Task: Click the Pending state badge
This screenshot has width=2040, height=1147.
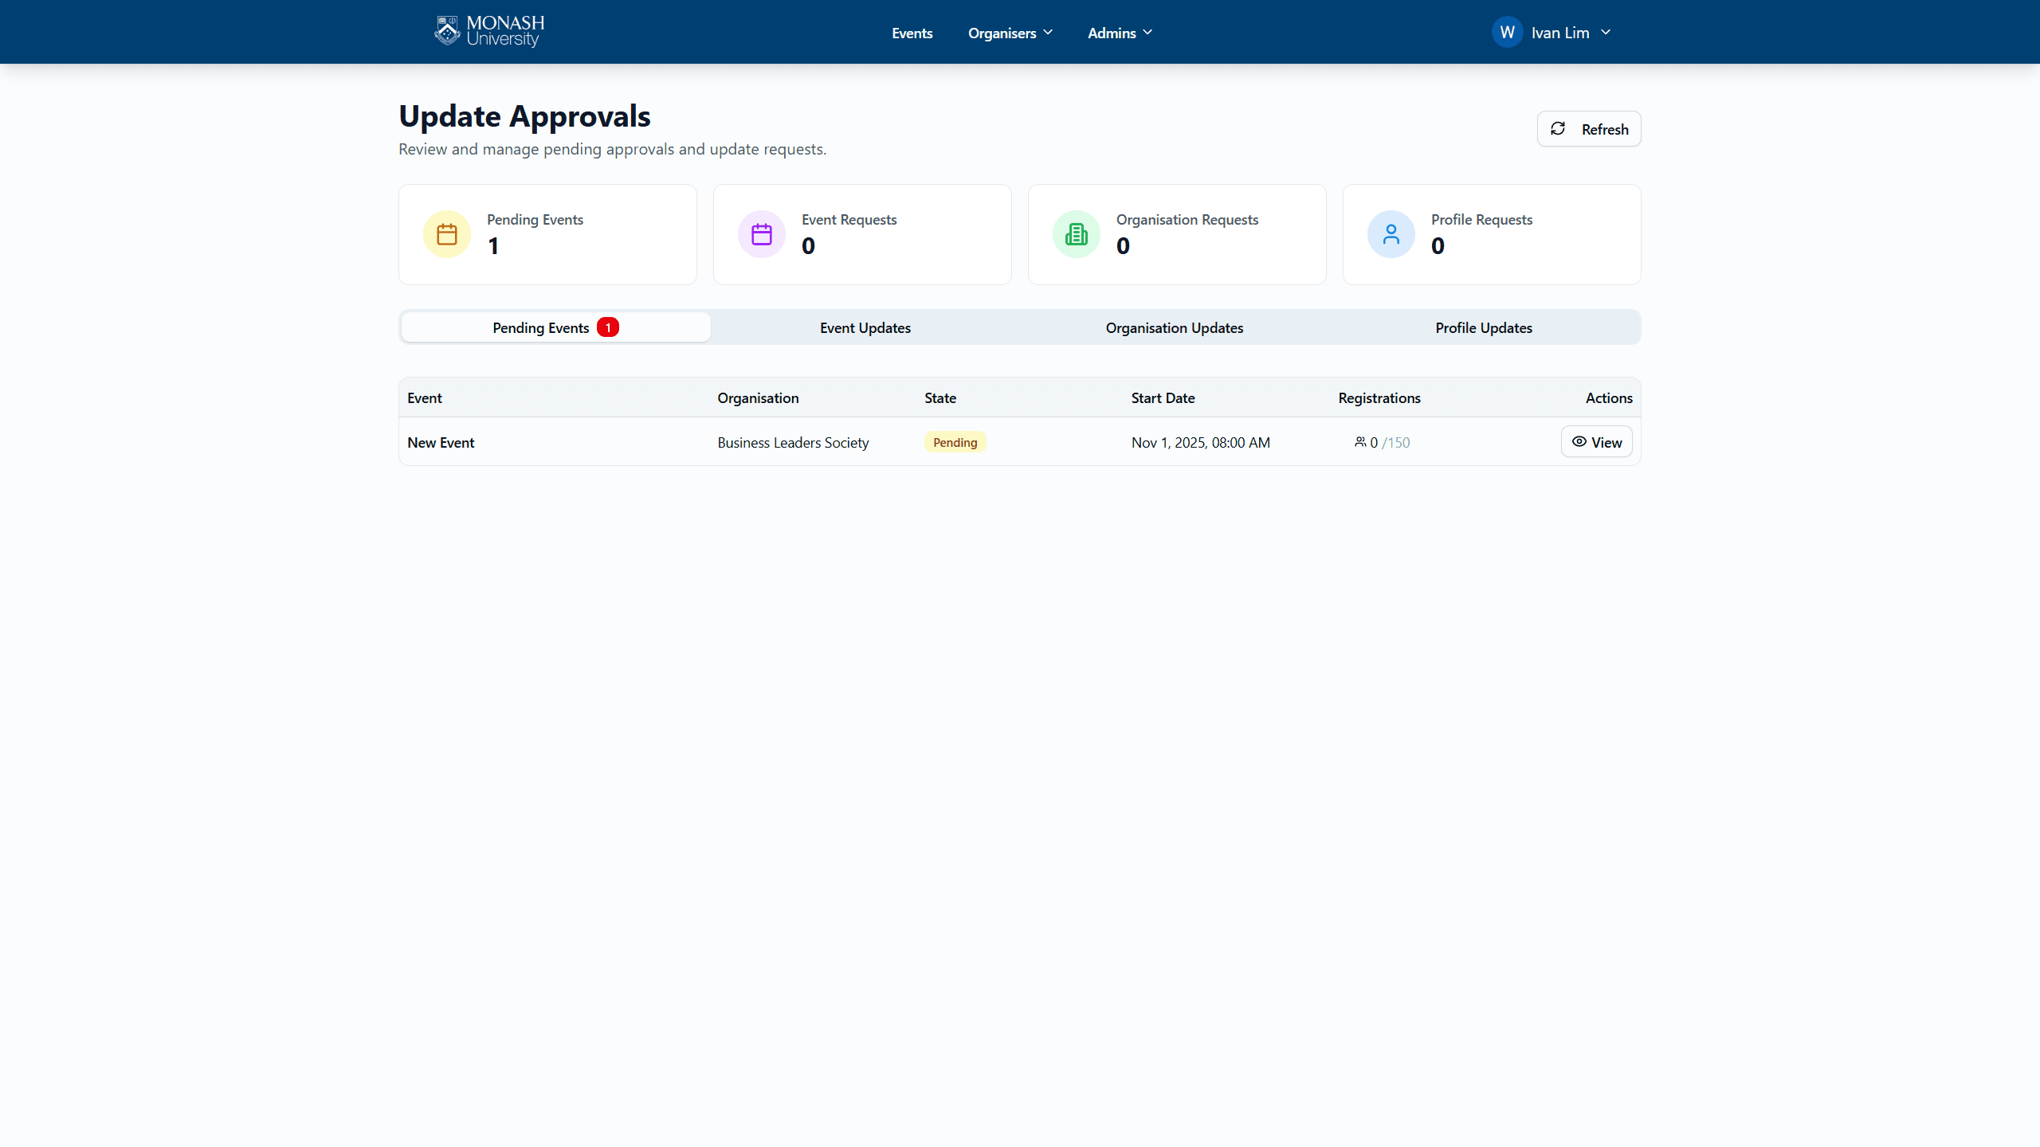Action: click(x=955, y=442)
